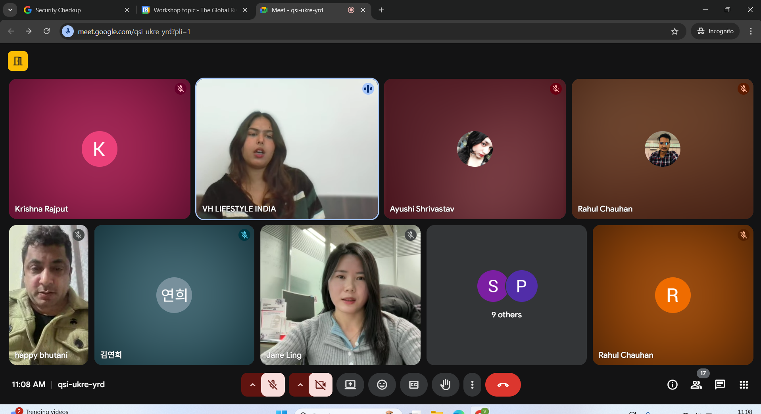This screenshot has height=414, width=761.
Task: Turn on the camera
Action: 321,385
